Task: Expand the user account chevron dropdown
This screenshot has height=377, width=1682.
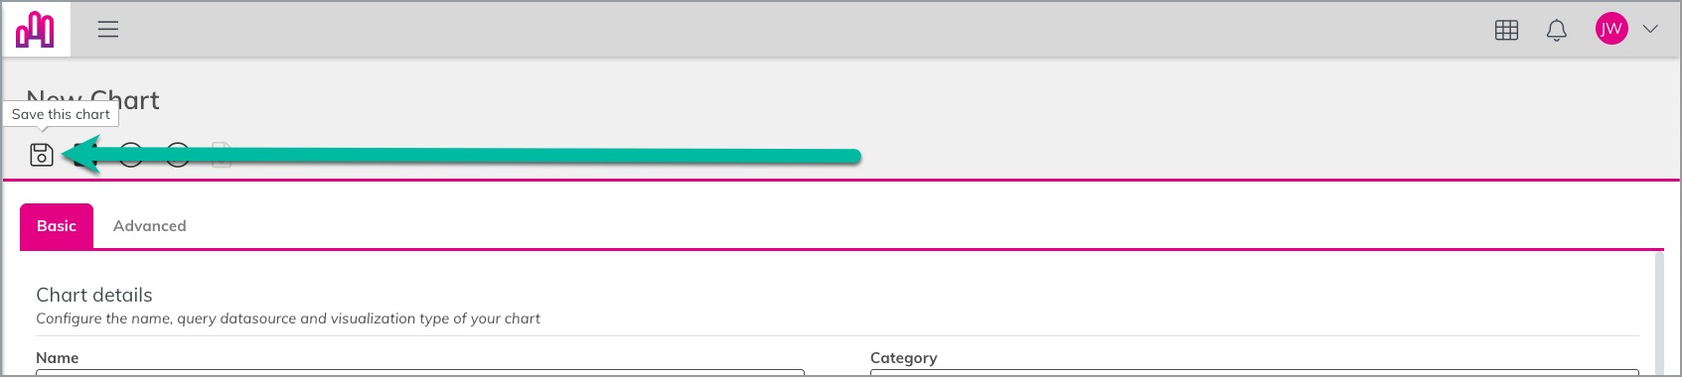Action: point(1650,29)
